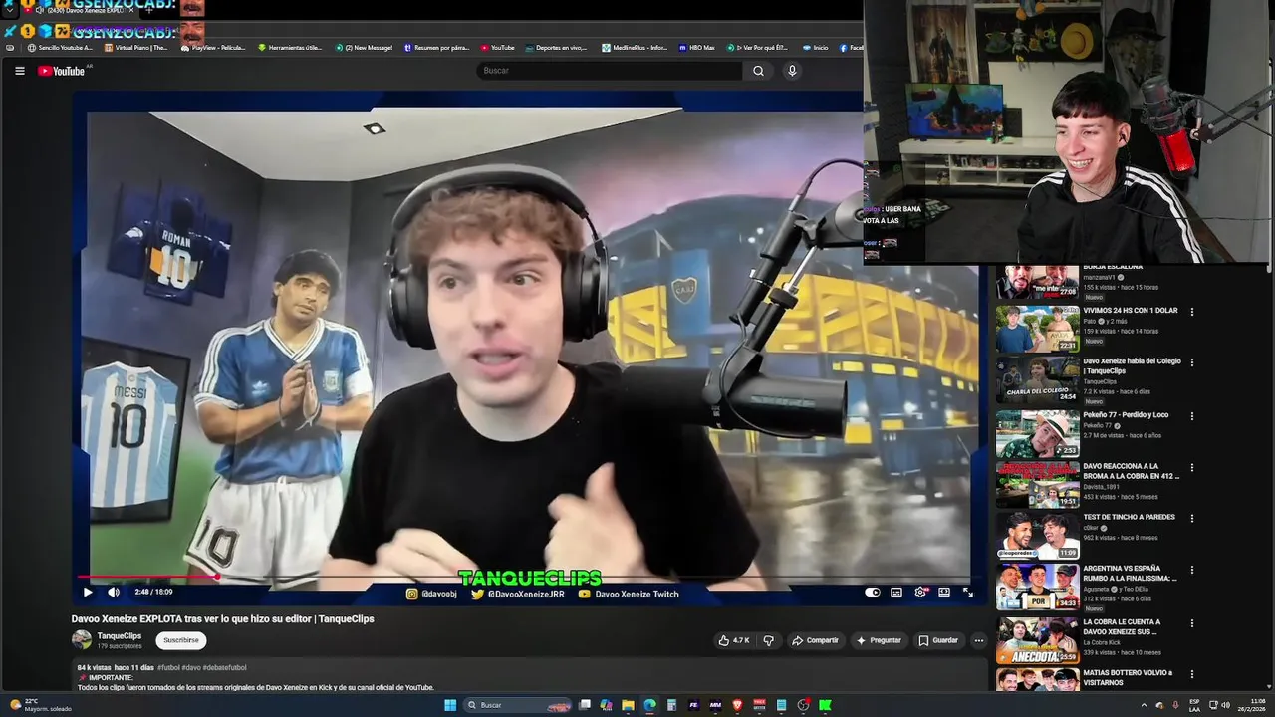Open the TanqueClips channel avatar
1275x717 pixels.
(82, 640)
